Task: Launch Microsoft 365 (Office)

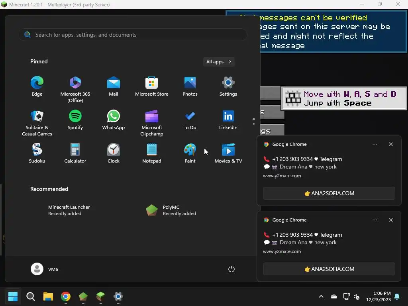Action: coord(75,90)
